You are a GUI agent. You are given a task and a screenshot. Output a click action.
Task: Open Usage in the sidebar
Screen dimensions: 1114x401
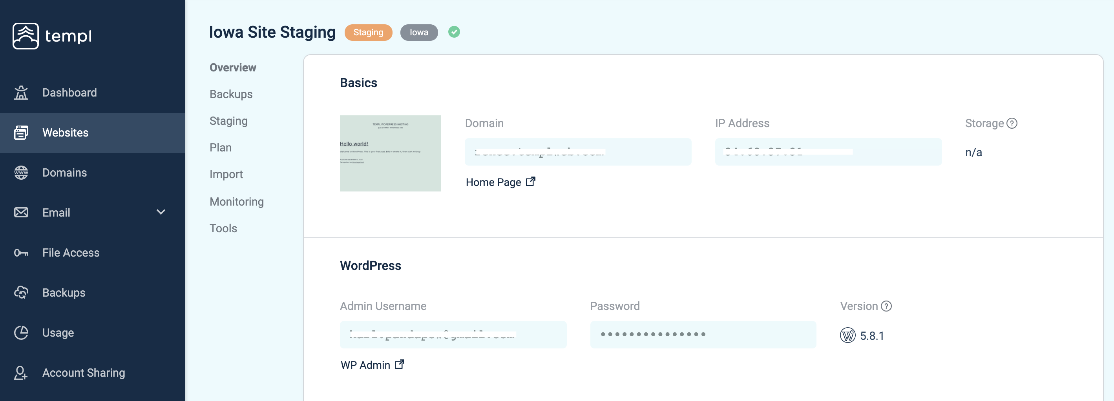[93, 333]
